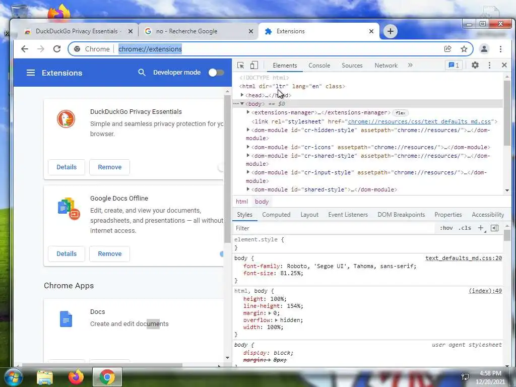The image size is (516, 387).
Task: Open the DOM Breakpoints tab
Action: tap(401, 215)
